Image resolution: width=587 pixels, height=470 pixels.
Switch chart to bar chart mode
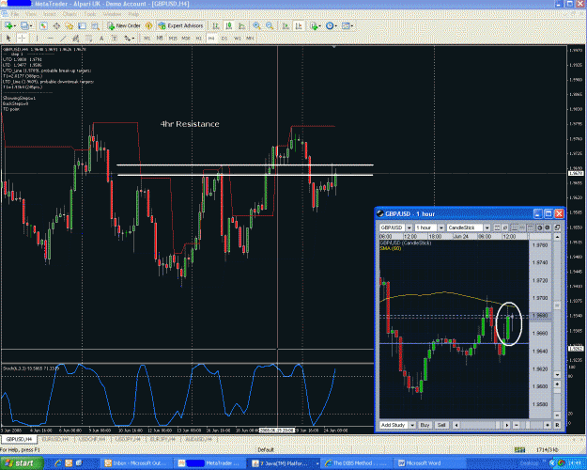click(x=216, y=26)
